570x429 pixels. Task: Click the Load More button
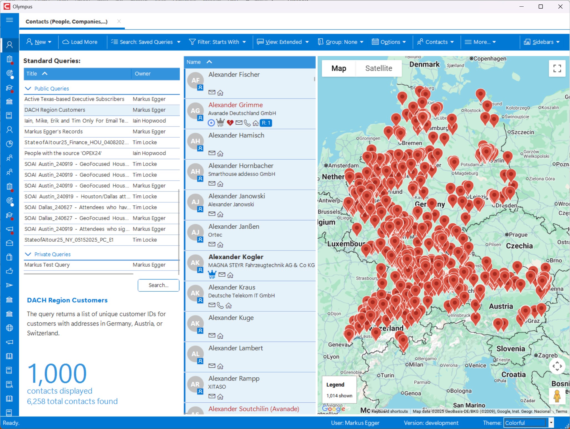[x=80, y=42]
